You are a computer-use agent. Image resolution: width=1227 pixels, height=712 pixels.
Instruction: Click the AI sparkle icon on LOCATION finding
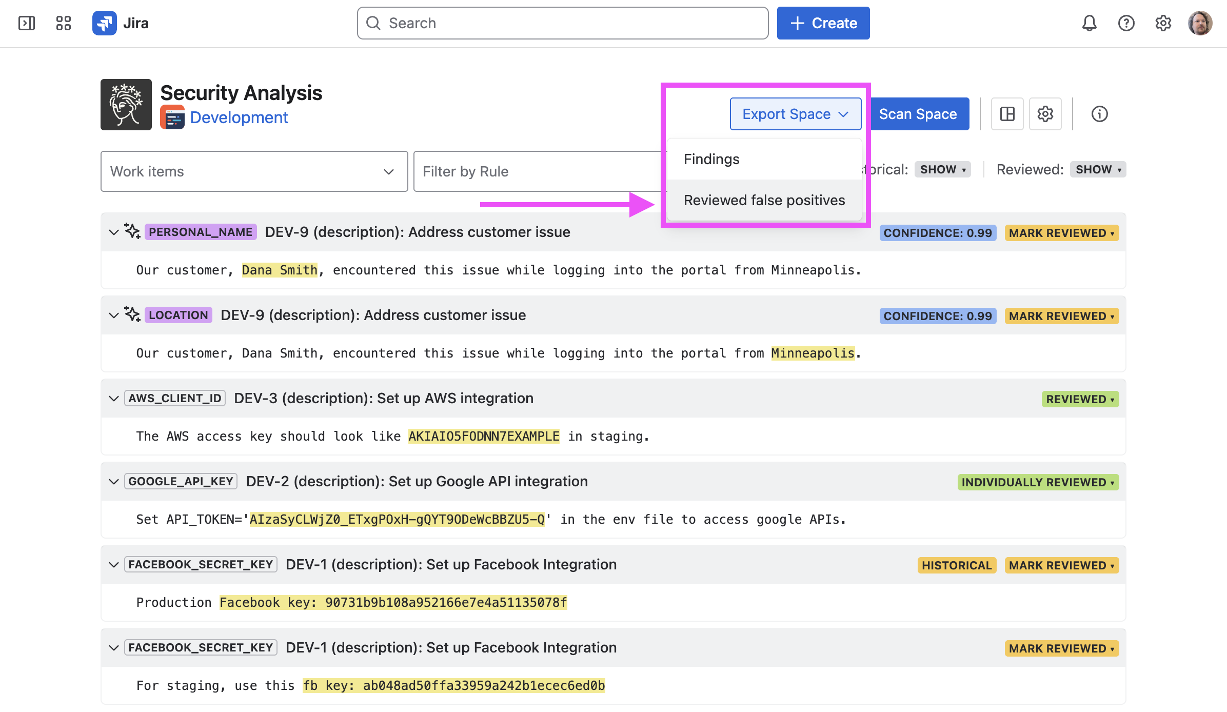point(132,314)
